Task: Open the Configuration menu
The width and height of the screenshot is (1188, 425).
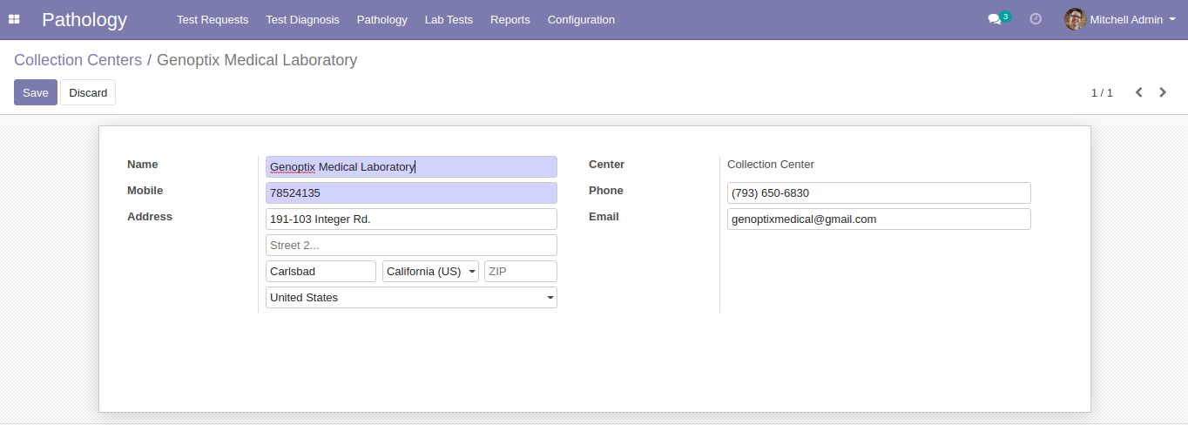Action: point(581,19)
